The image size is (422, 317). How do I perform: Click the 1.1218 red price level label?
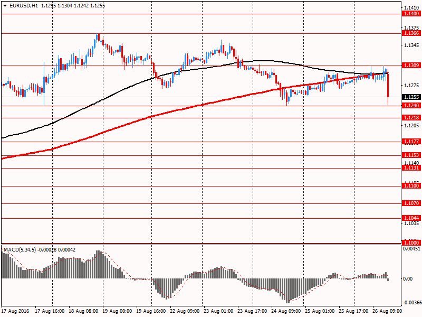(411, 117)
